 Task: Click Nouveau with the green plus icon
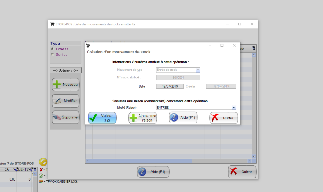66,85
